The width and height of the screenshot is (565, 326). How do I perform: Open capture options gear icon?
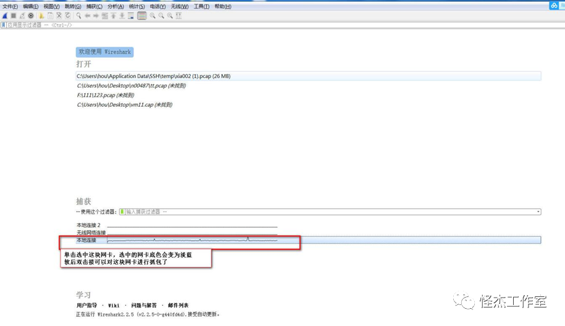(31, 15)
